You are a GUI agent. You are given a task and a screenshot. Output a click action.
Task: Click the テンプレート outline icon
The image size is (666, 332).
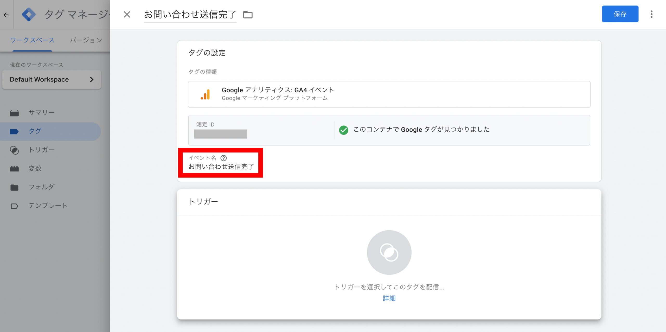point(14,206)
